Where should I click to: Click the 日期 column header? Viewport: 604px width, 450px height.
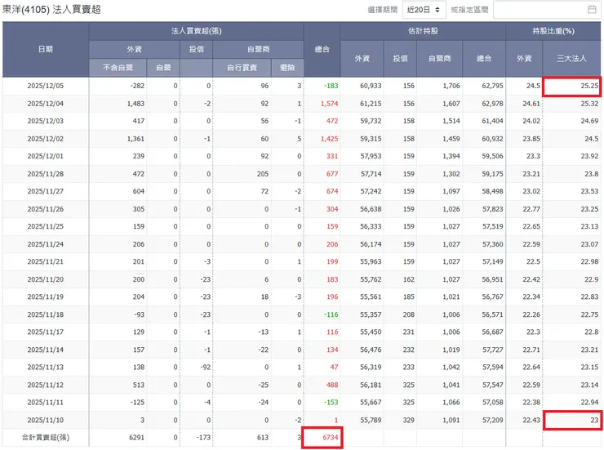pos(46,49)
